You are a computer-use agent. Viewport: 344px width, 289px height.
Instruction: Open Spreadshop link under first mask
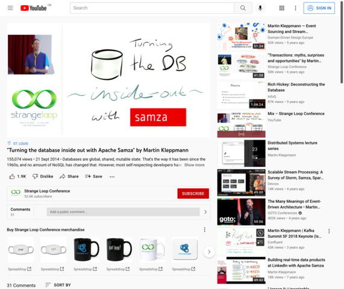coord(19,269)
